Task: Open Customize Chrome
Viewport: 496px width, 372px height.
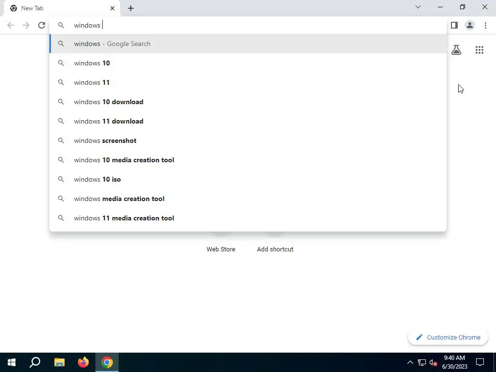Action: coord(448,337)
